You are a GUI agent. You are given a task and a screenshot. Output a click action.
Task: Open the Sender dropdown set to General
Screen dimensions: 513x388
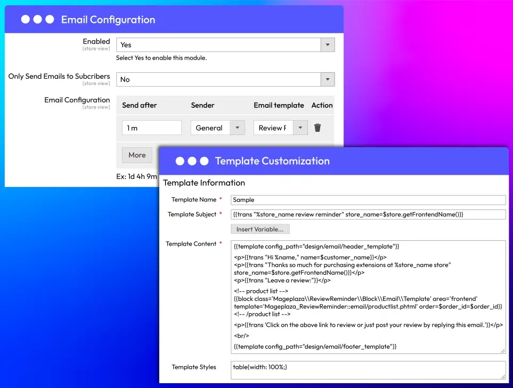[x=217, y=128]
